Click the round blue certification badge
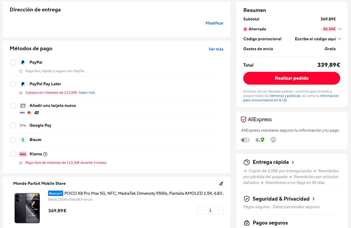 pos(273,140)
